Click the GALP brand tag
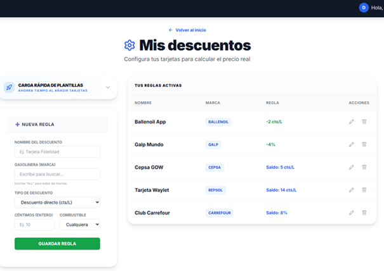Viewport: 384px width, 271px height. [x=213, y=144]
